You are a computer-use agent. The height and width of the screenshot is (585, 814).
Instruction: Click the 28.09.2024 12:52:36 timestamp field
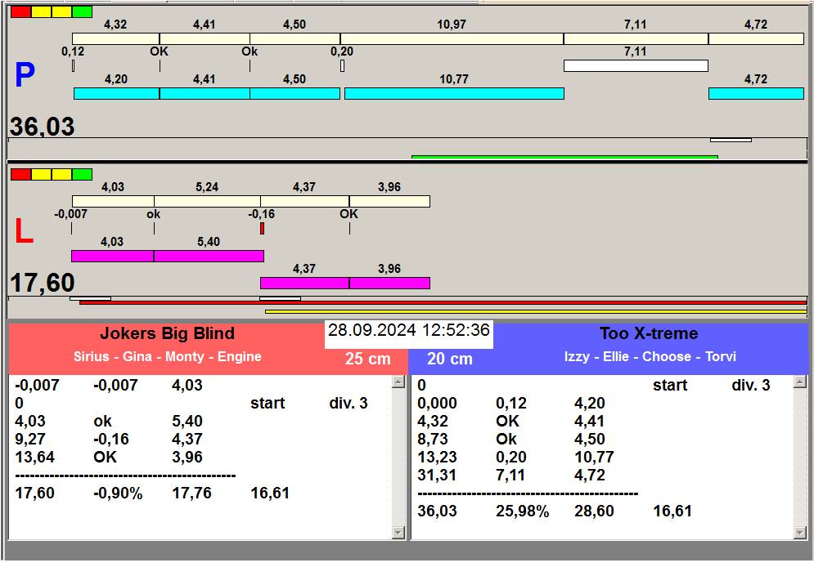(x=409, y=331)
